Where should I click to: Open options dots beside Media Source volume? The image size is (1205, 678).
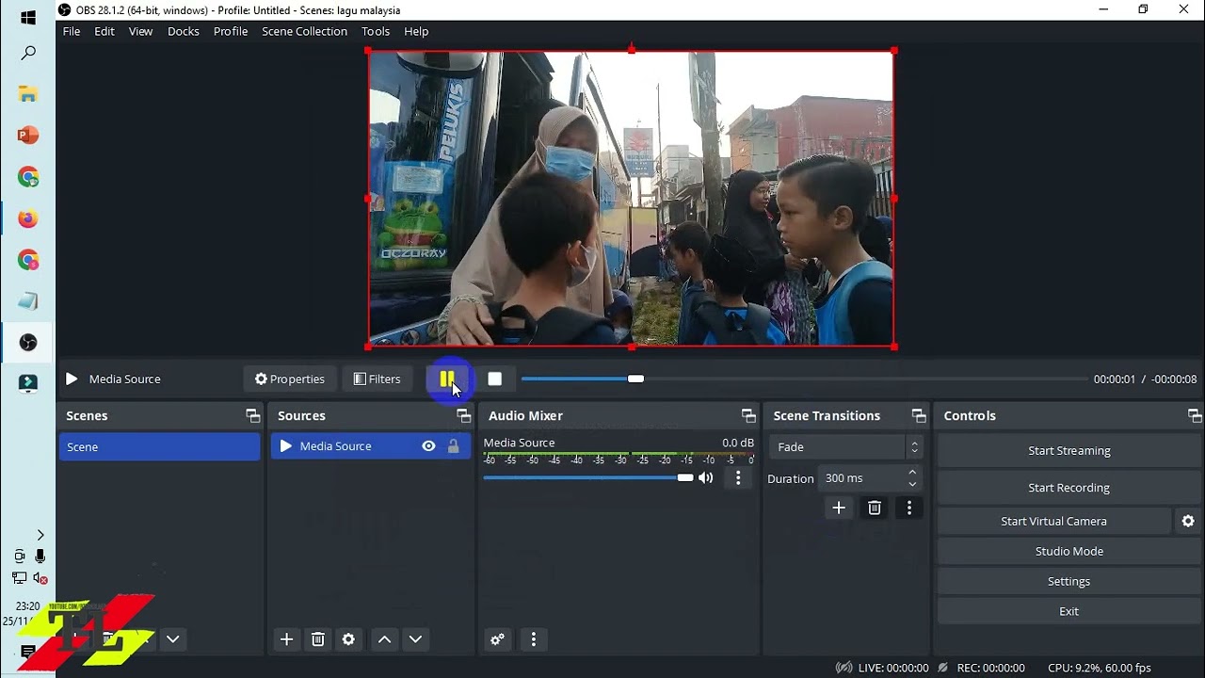pyautogui.click(x=738, y=477)
